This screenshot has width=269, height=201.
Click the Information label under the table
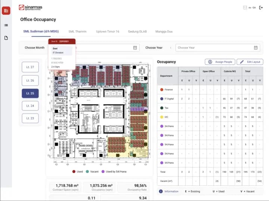click(x=171, y=191)
